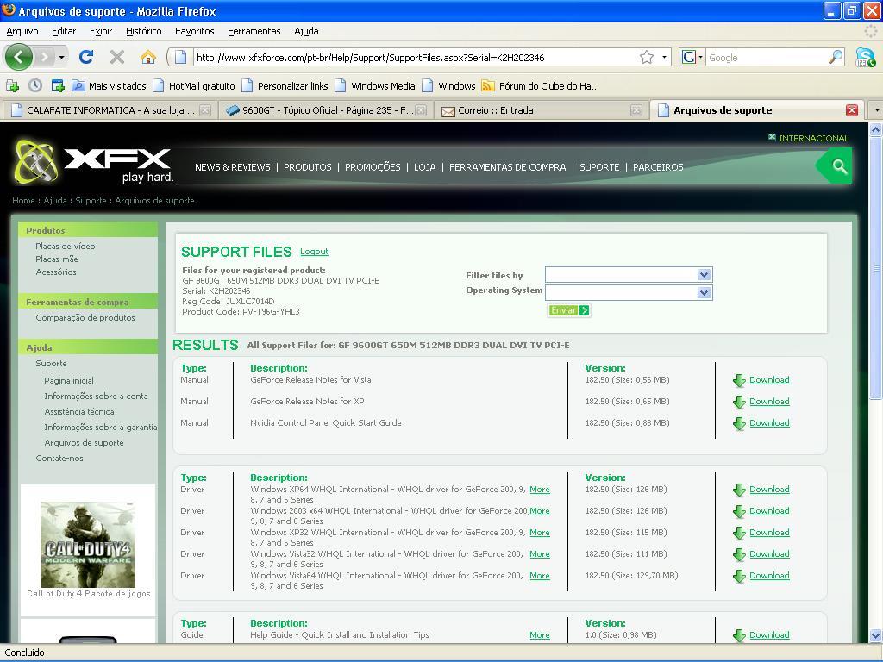Open the Arquivo menu
883x662 pixels.
pos(22,31)
